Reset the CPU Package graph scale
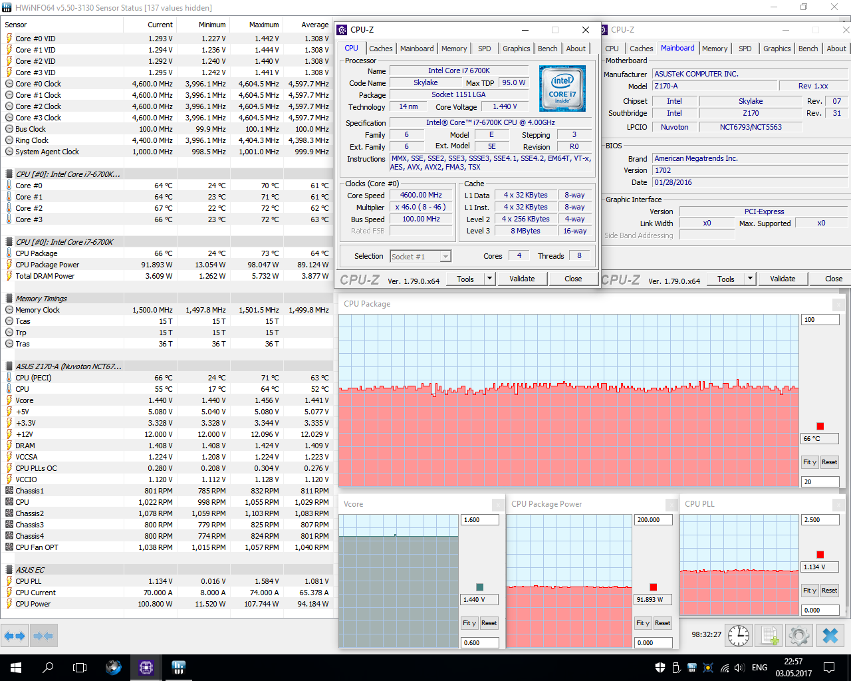This screenshot has height=681, width=851. coord(829,462)
